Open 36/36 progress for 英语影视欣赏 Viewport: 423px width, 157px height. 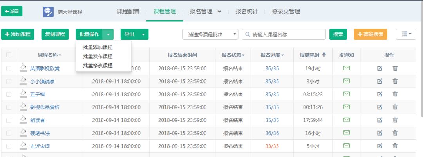(x=272, y=69)
